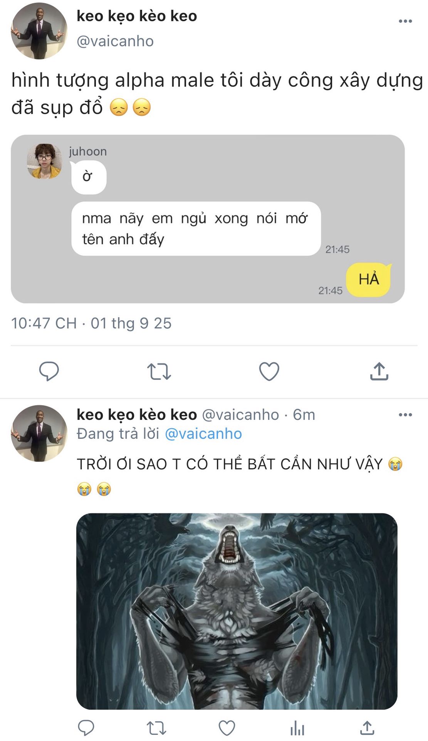Open keo kẹo kèo keo name on reply
This screenshot has height=741, width=428.
tap(137, 415)
